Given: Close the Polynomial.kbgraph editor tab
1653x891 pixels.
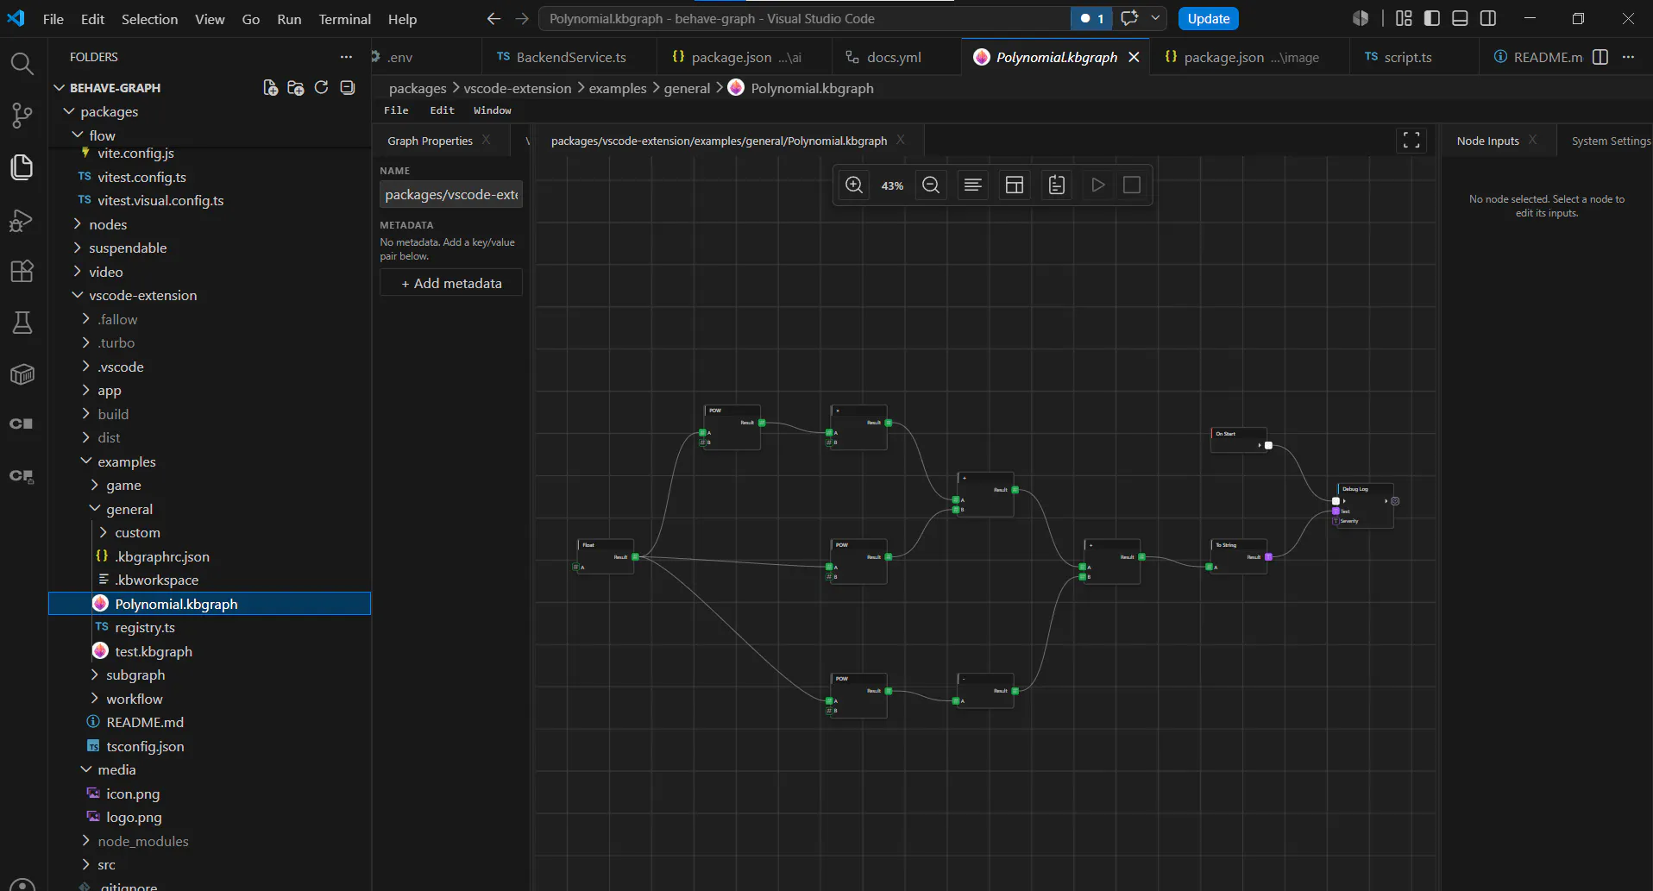Looking at the screenshot, I should point(1134,57).
